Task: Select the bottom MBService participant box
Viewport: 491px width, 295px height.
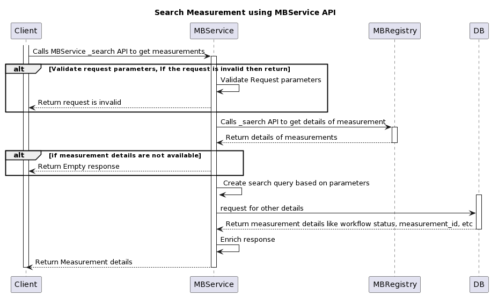Action: (x=214, y=284)
